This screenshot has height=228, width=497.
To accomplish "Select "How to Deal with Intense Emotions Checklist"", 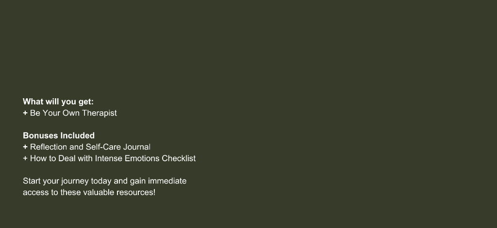I will (x=113, y=158).
